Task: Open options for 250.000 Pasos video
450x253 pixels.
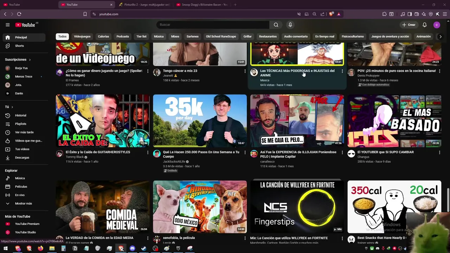Action: 245,153
